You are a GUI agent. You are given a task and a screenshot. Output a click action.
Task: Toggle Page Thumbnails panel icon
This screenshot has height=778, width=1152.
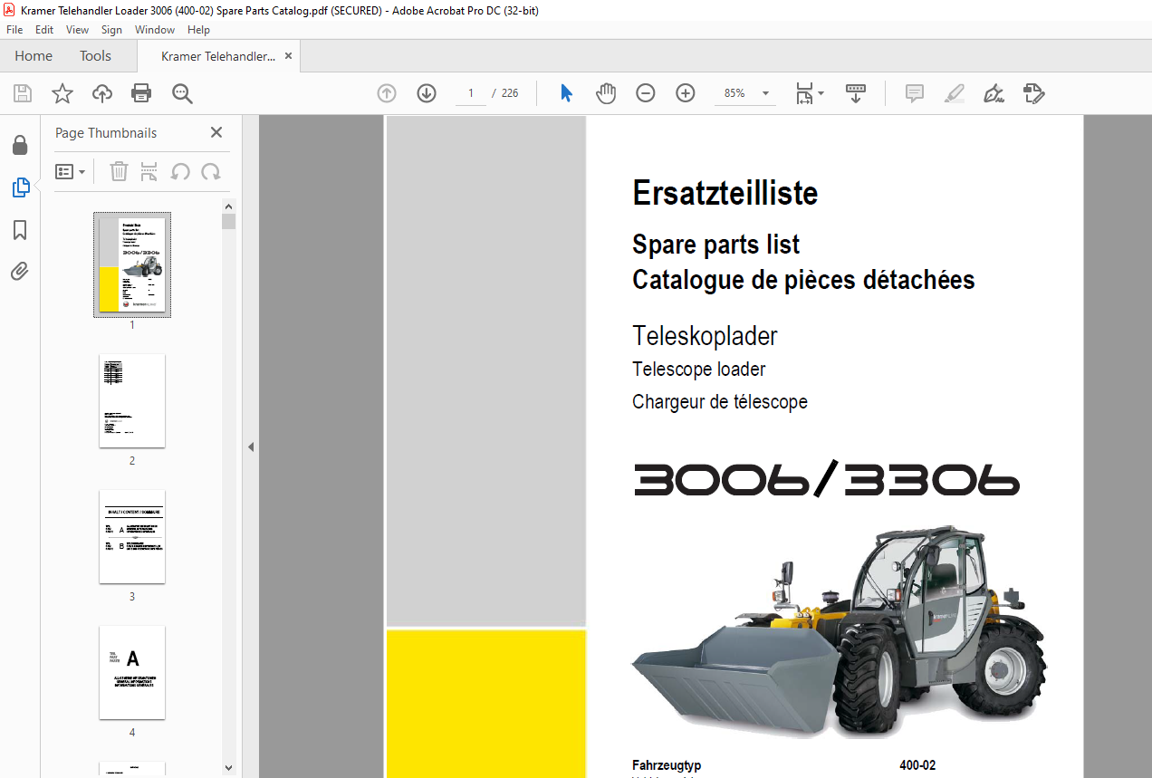click(20, 187)
